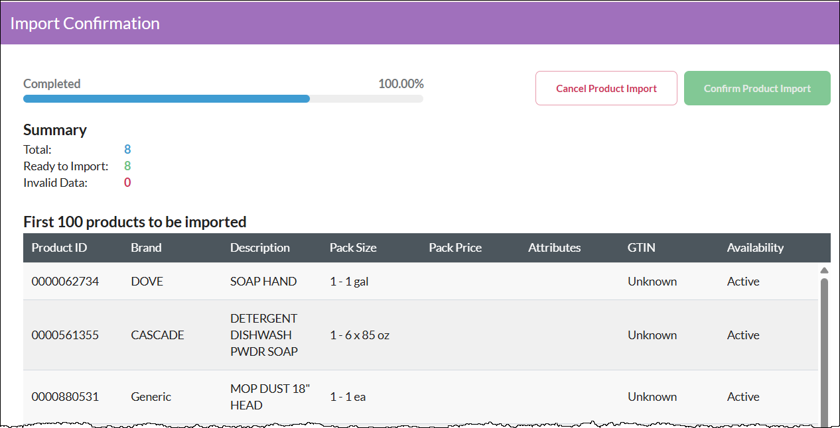The height and width of the screenshot is (428, 840).
Task: Click the First 100 products heading
Action: [x=135, y=222]
